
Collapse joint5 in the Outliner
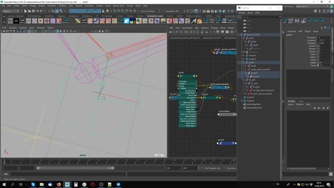click(244, 63)
